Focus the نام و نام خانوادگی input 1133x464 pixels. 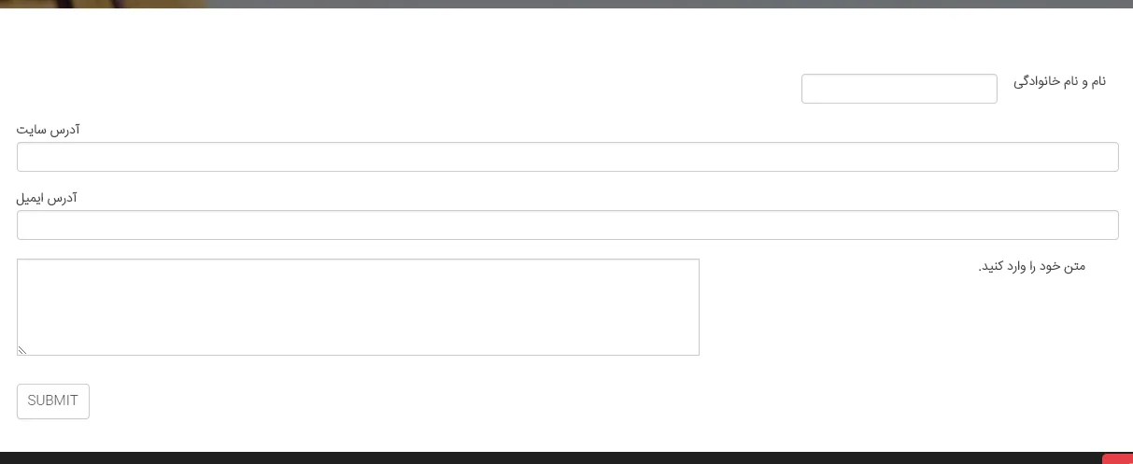point(899,89)
